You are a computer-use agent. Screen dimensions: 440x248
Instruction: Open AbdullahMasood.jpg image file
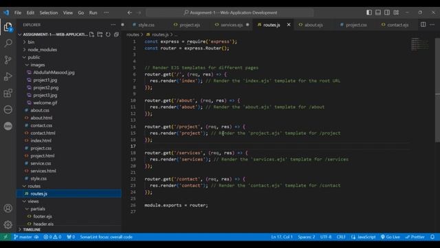(x=54, y=72)
